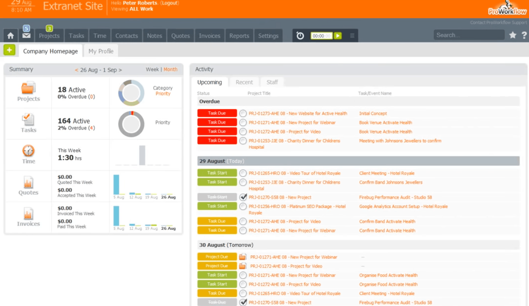Open the timer list menu icon

pyautogui.click(x=352, y=36)
